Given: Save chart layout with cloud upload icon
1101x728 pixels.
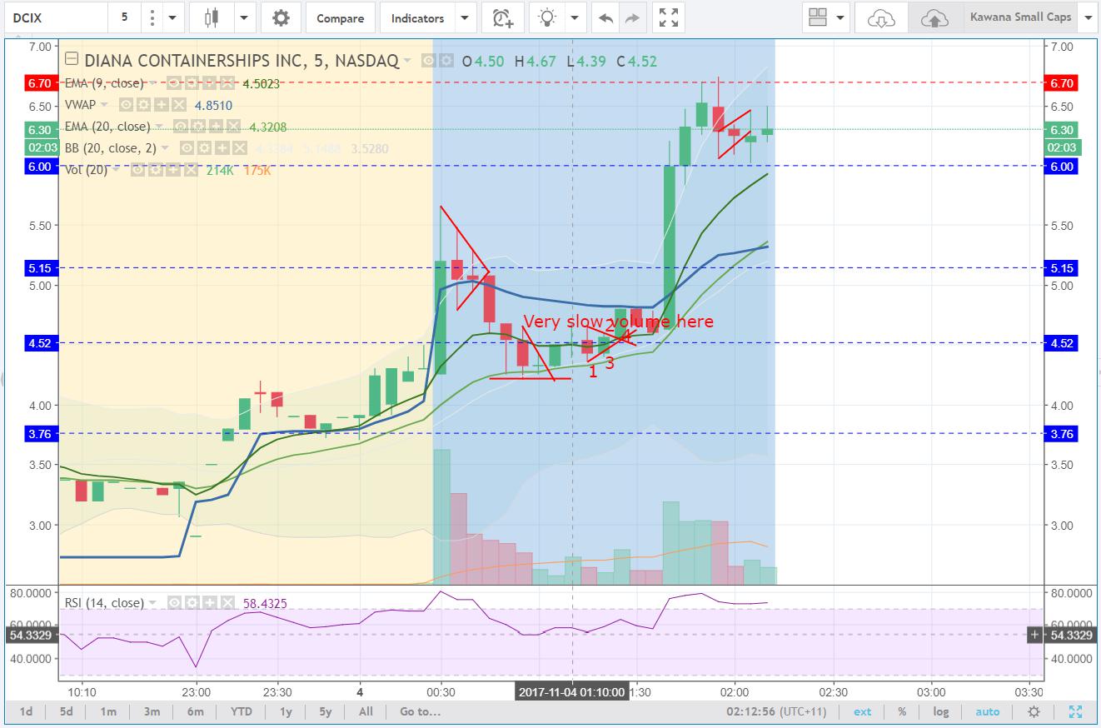Looking at the screenshot, I should tap(934, 17).
